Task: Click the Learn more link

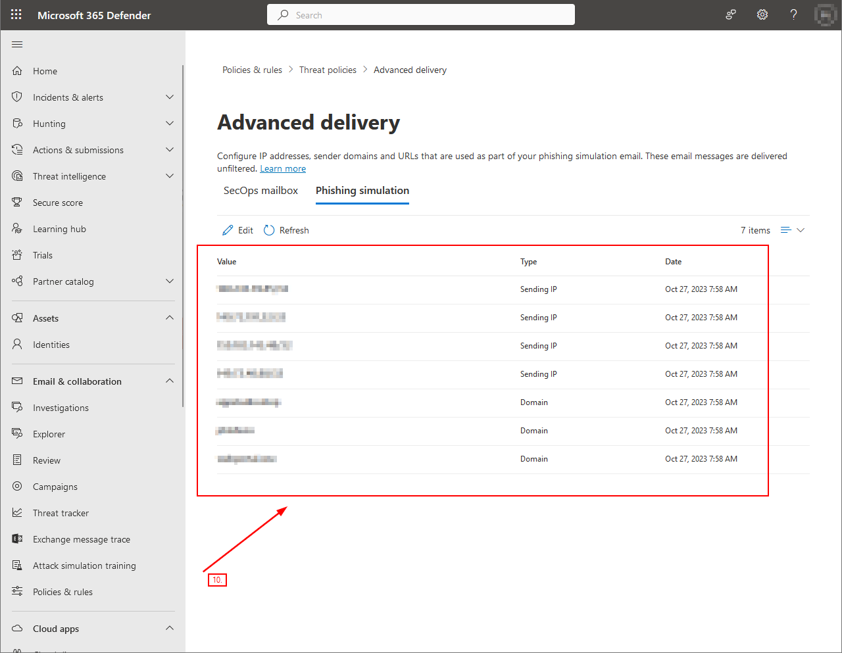Action: coord(283,169)
